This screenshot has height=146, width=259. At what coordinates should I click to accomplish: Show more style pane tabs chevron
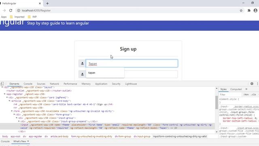coord(246,89)
